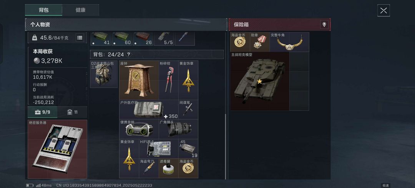Image resolution: width=415 pixels, height=188 pixels.
Task: Switch to the 背包 tab
Action: point(44,10)
